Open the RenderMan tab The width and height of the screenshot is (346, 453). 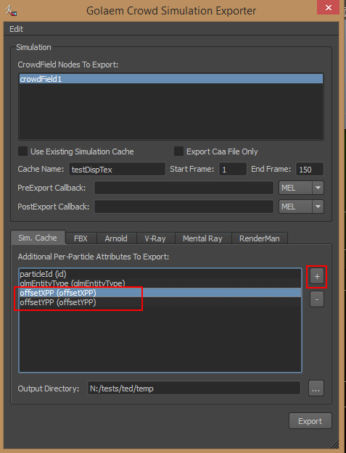tap(259, 238)
